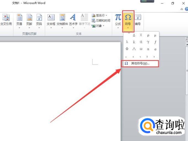
Task: Click the vertical scrollbar thumb
Action: (187, 71)
